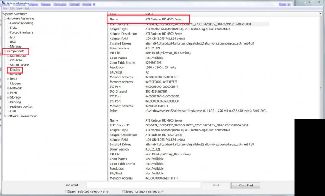Select the atikmdag.sys Driver row
325x196 pixels.
(x=188, y=111)
